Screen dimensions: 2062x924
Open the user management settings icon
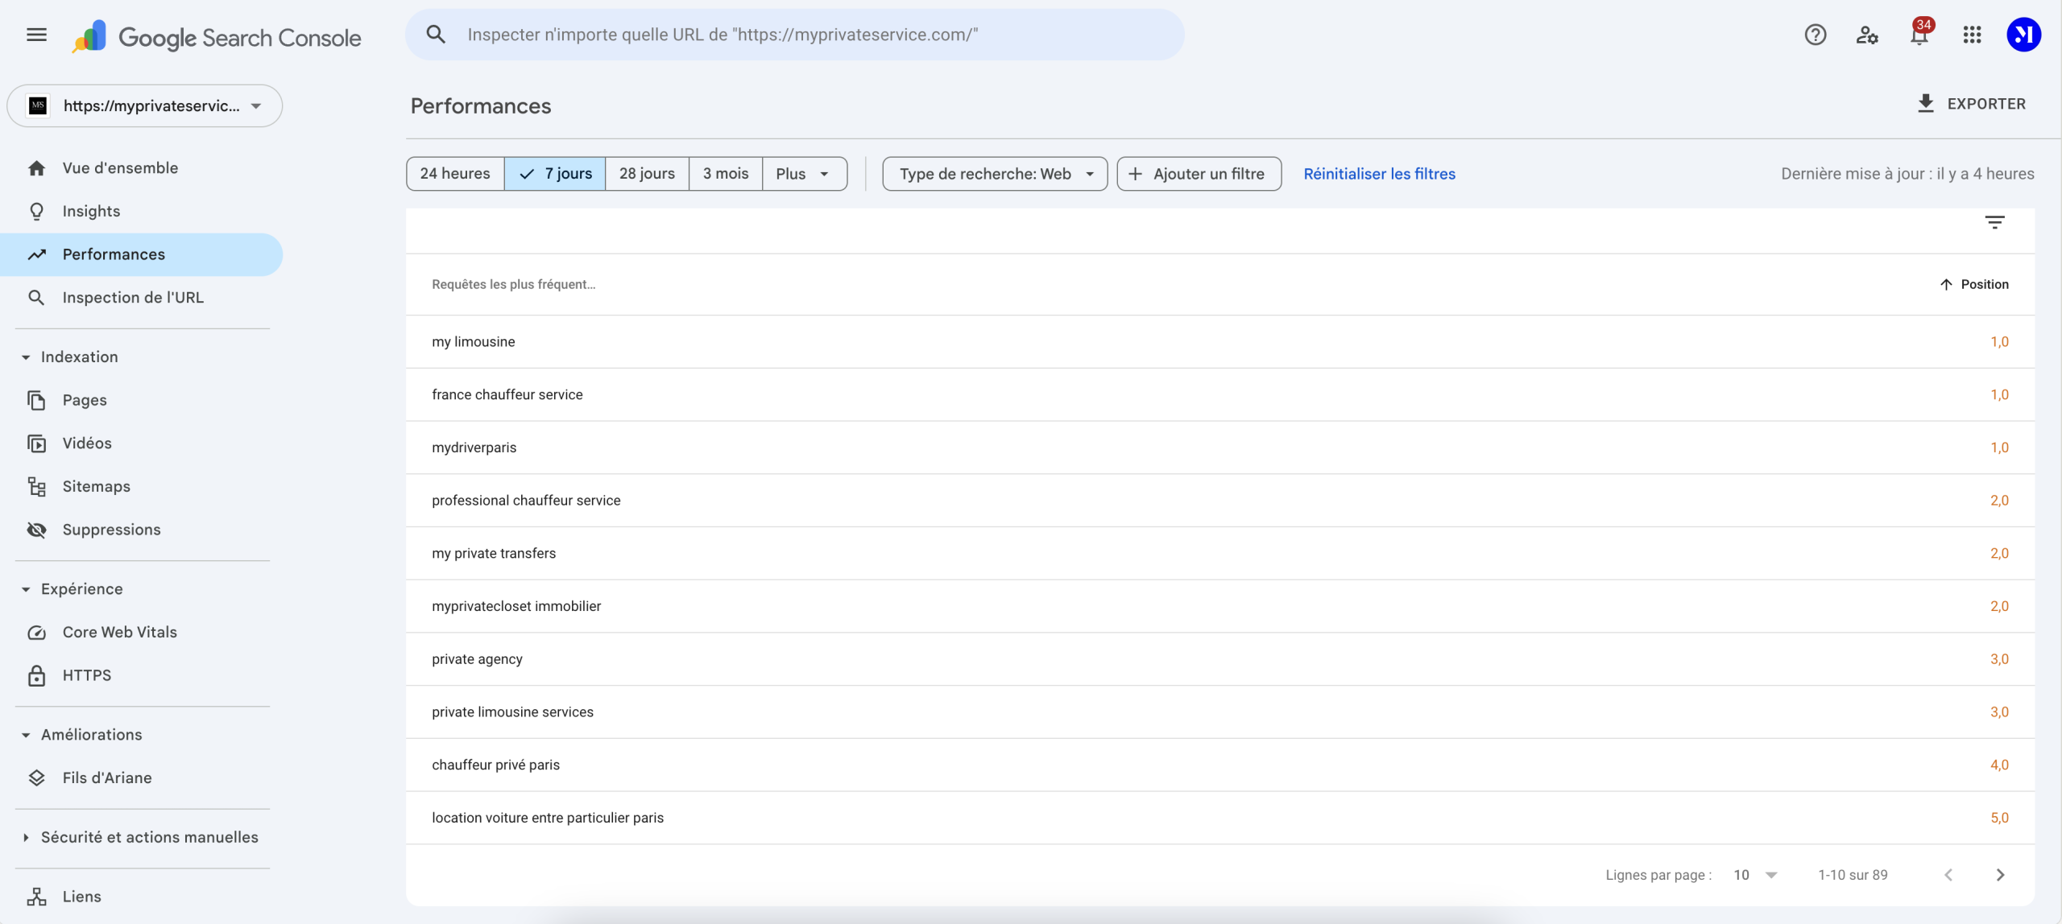point(1866,35)
